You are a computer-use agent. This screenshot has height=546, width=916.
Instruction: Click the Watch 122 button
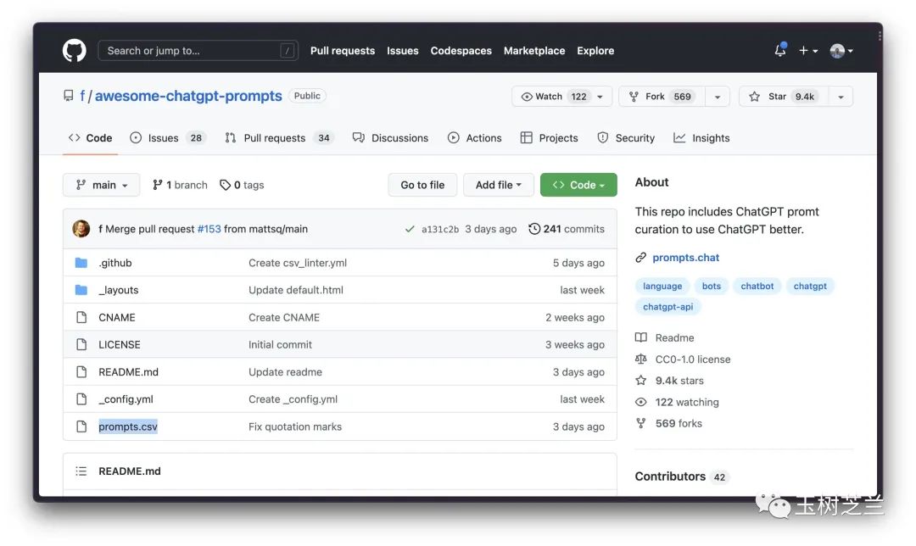click(561, 97)
